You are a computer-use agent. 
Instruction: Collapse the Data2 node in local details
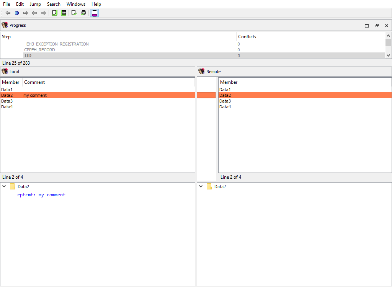[x=4, y=187]
